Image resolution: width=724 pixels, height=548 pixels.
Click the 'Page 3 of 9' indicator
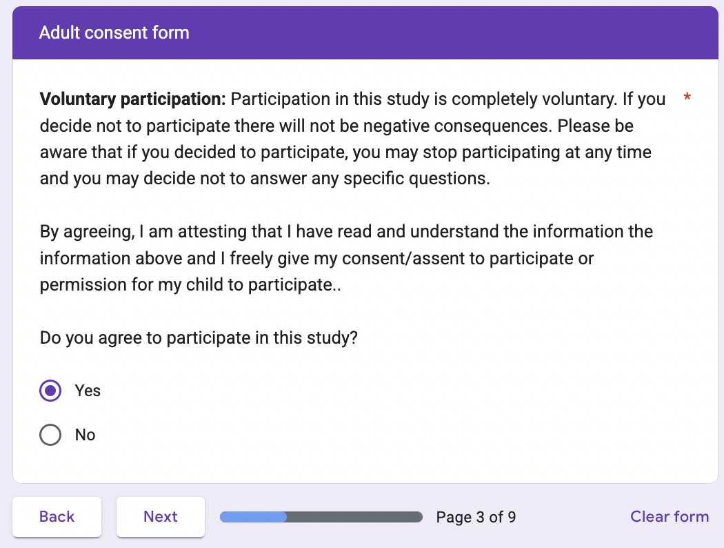(476, 517)
